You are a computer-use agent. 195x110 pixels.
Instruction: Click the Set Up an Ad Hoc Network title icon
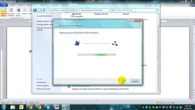click(60, 26)
